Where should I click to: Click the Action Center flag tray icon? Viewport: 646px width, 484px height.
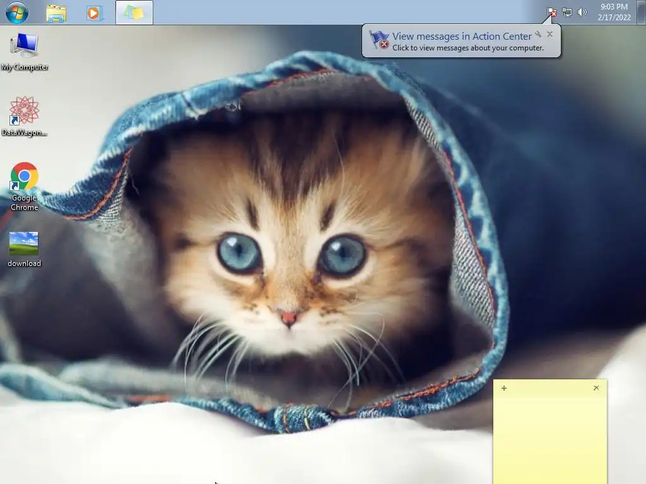pos(551,13)
